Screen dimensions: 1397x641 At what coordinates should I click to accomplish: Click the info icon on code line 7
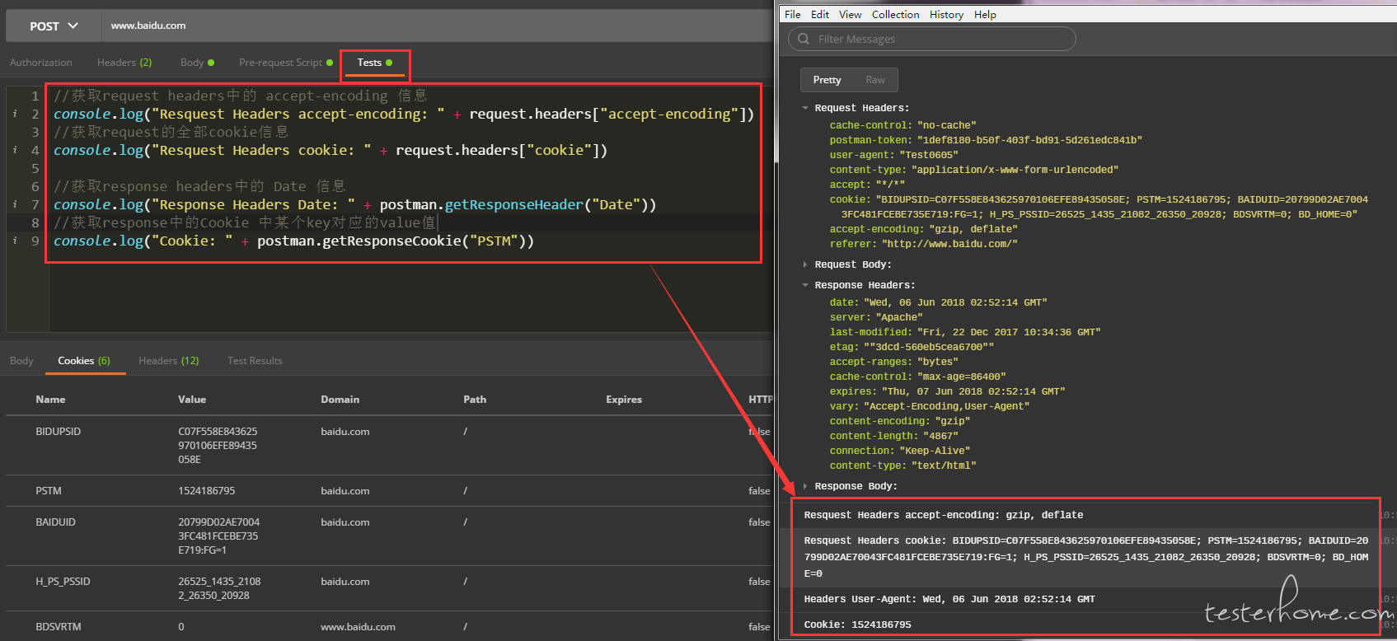click(16, 204)
